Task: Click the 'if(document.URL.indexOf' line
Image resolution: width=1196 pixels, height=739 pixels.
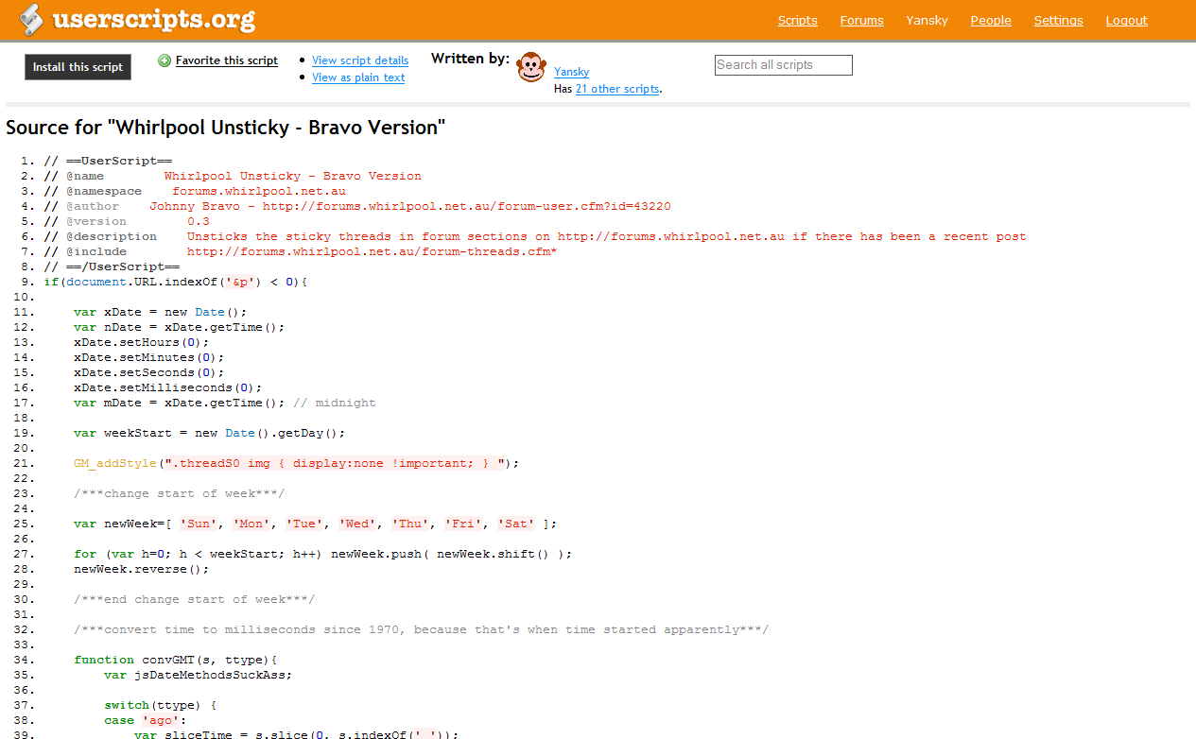Action: [176, 282]
